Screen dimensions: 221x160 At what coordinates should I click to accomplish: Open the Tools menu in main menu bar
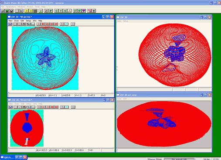tap(37, 7)
